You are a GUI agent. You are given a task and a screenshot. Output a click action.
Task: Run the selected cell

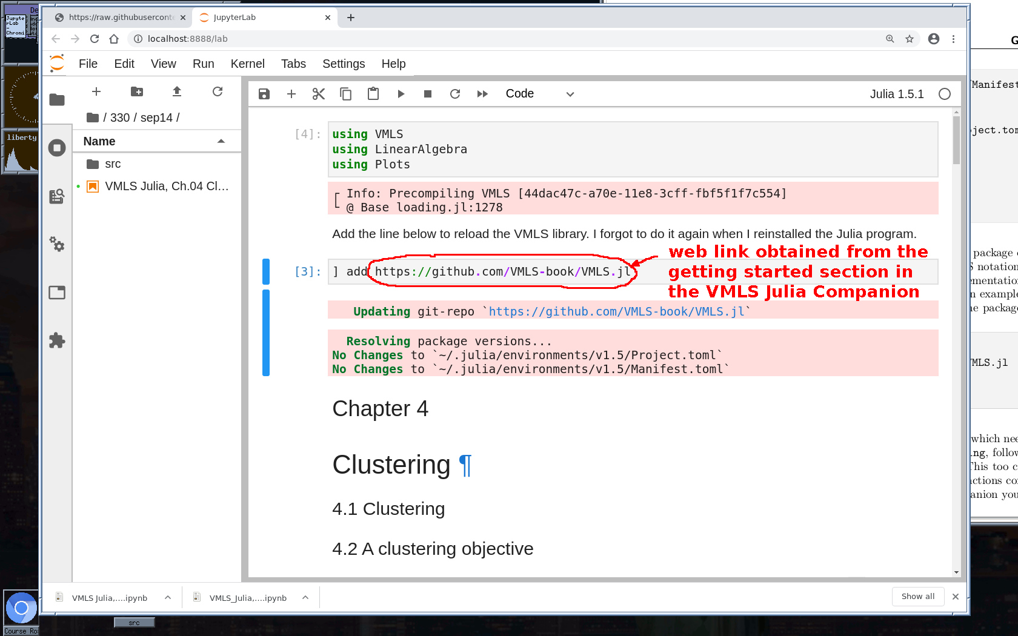[x=401, y=94]
